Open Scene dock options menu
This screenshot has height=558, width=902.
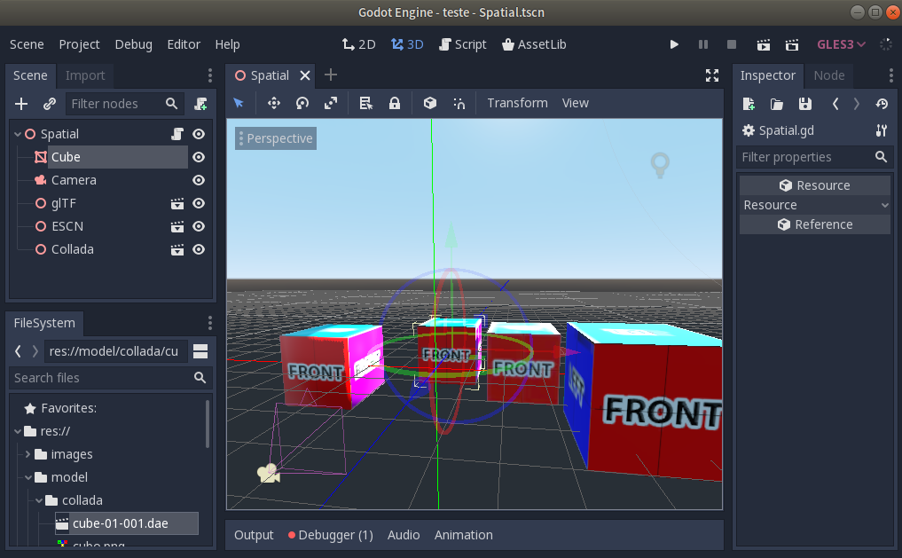tap(210, 75)
